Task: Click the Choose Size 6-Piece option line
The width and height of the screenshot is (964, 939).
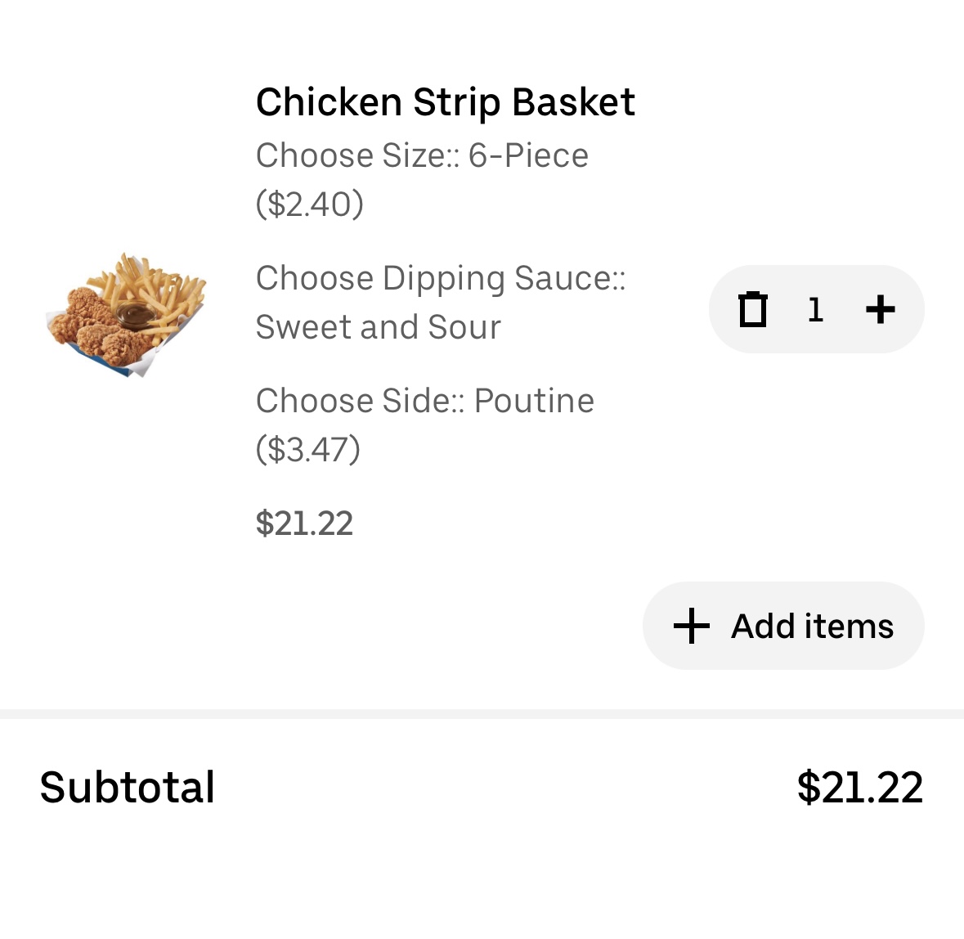Action: click(x=422, y=155)
